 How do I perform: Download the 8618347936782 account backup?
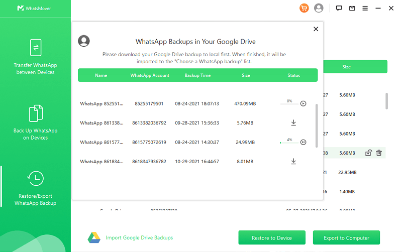pyautogui.click(x=293, y=161)
